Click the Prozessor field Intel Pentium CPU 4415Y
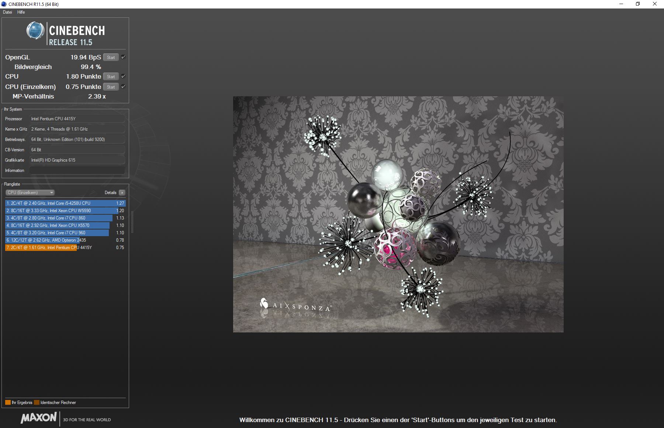The width and height of the screenshot is (664, 428). pos(77,119)
